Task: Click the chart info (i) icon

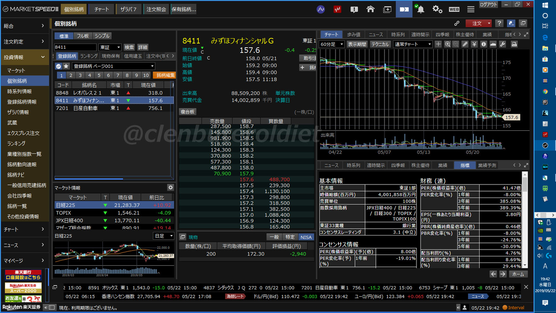Action: pyautogui.click(x=483, y=44)
